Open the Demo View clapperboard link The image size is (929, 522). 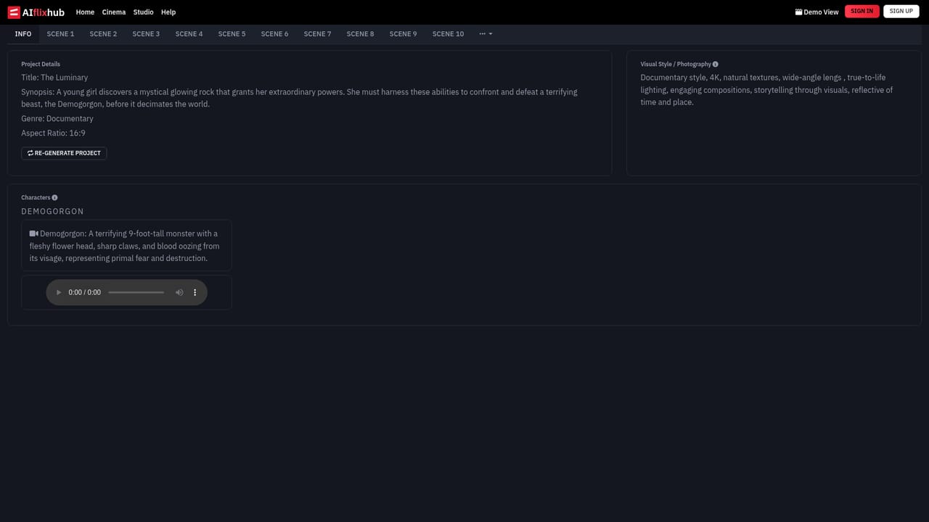click(817, 12)
